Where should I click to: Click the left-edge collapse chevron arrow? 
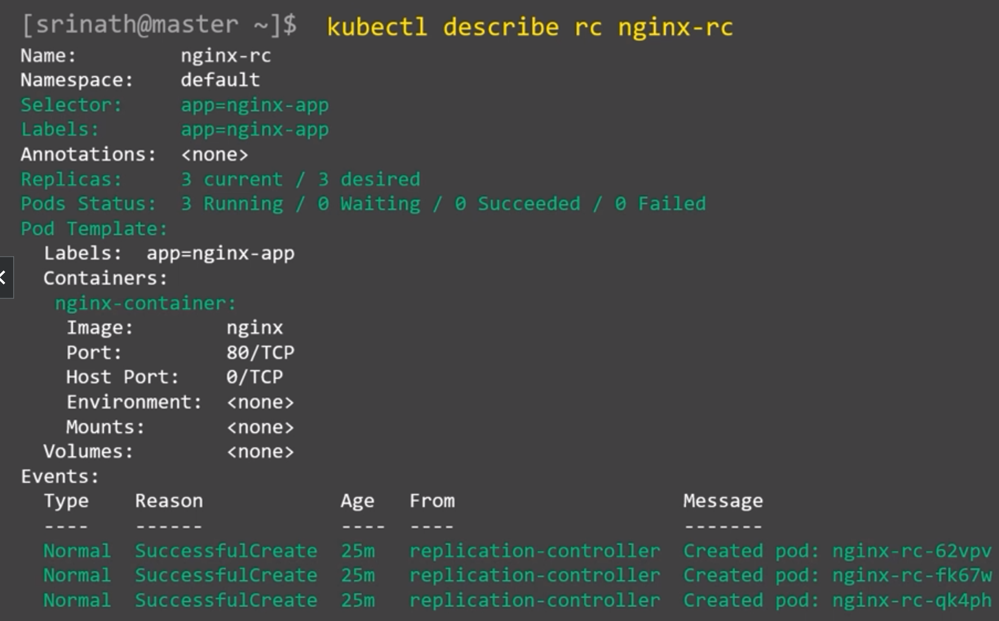[x=4, y=277]
